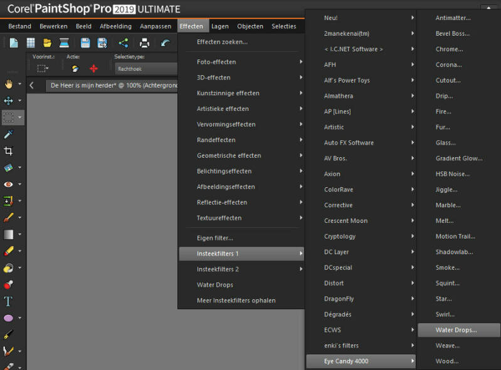Click the document tab back chevron
This screenshot has height=370, width=501.
point(31,85)
